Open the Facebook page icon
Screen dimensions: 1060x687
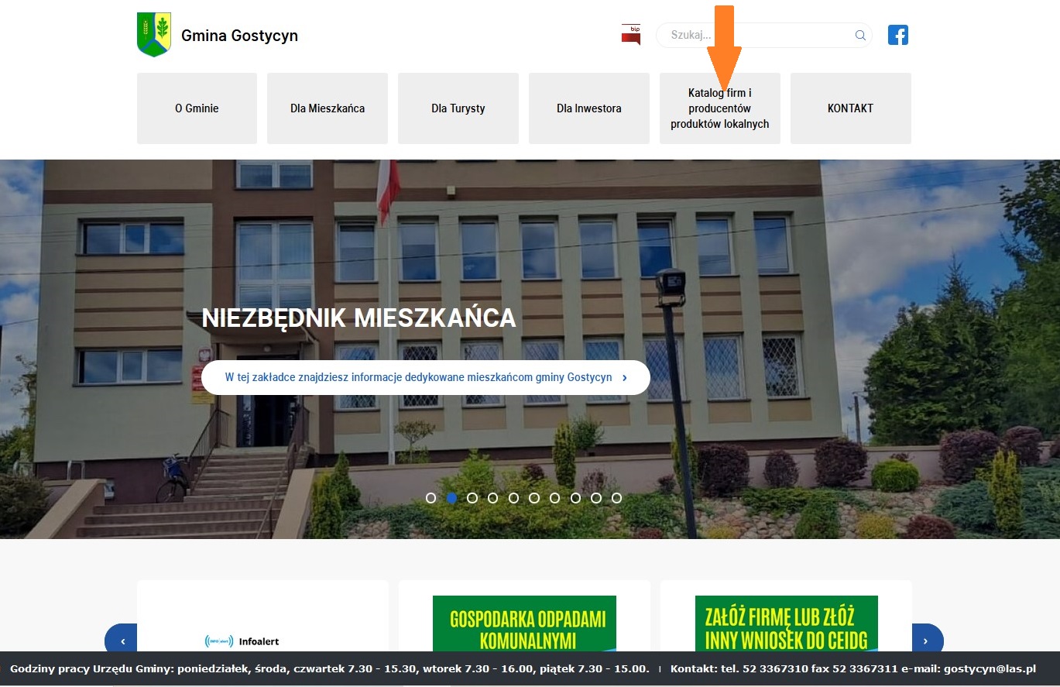(x=898, y=35)
